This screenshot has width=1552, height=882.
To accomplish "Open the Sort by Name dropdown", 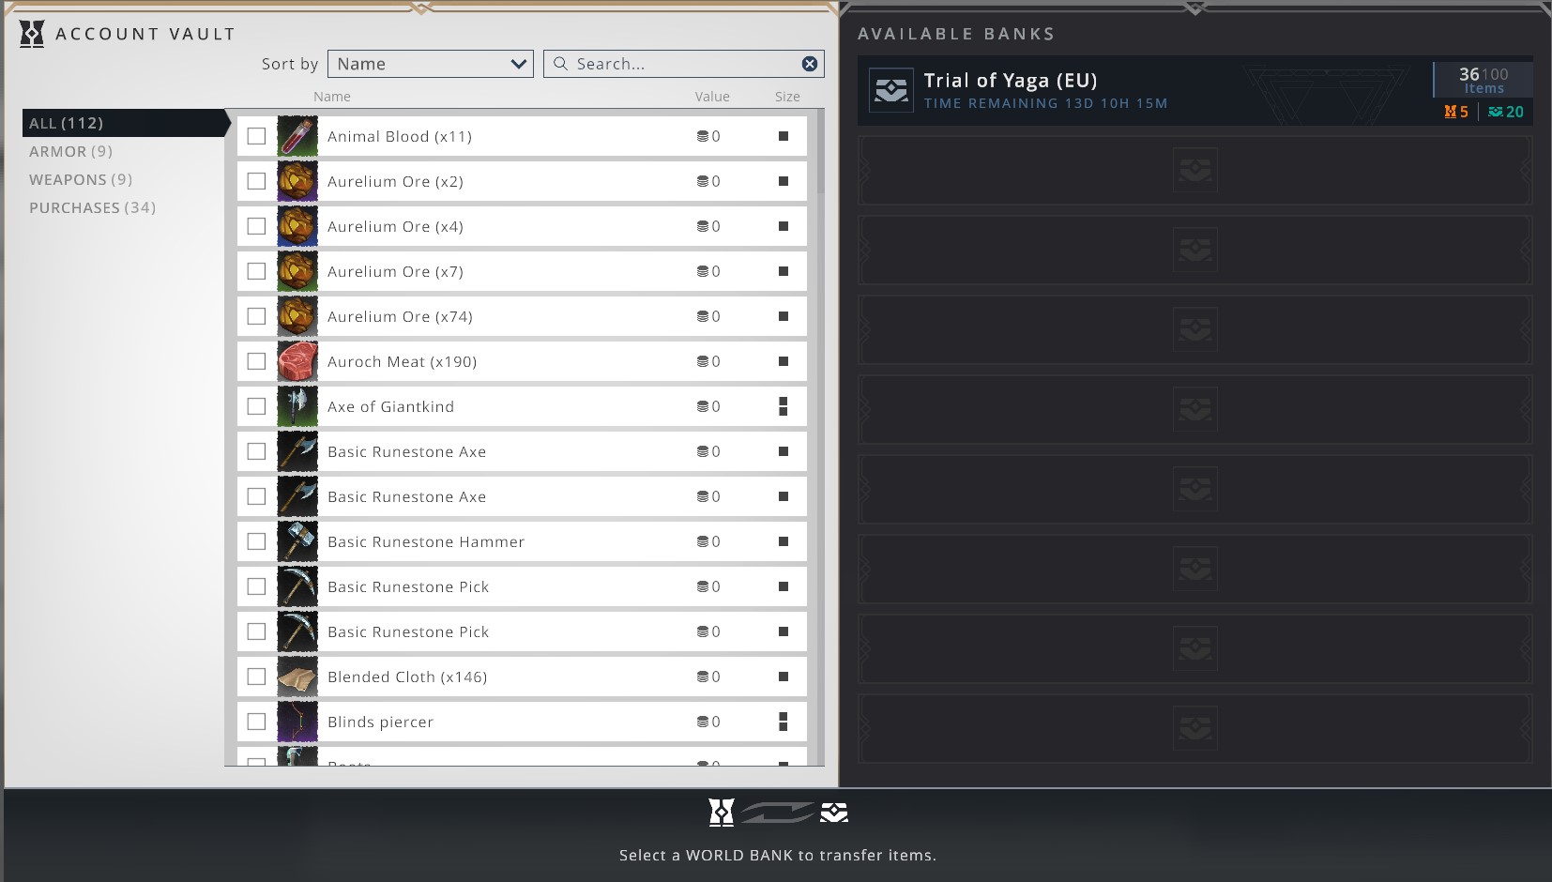I will 431,64.
